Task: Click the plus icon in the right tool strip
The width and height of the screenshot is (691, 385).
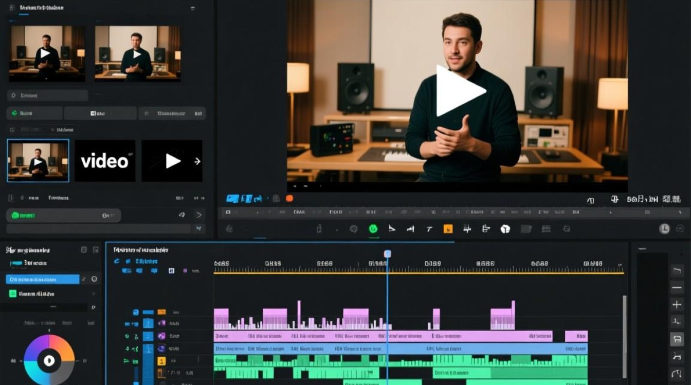Action: point(677,305)
